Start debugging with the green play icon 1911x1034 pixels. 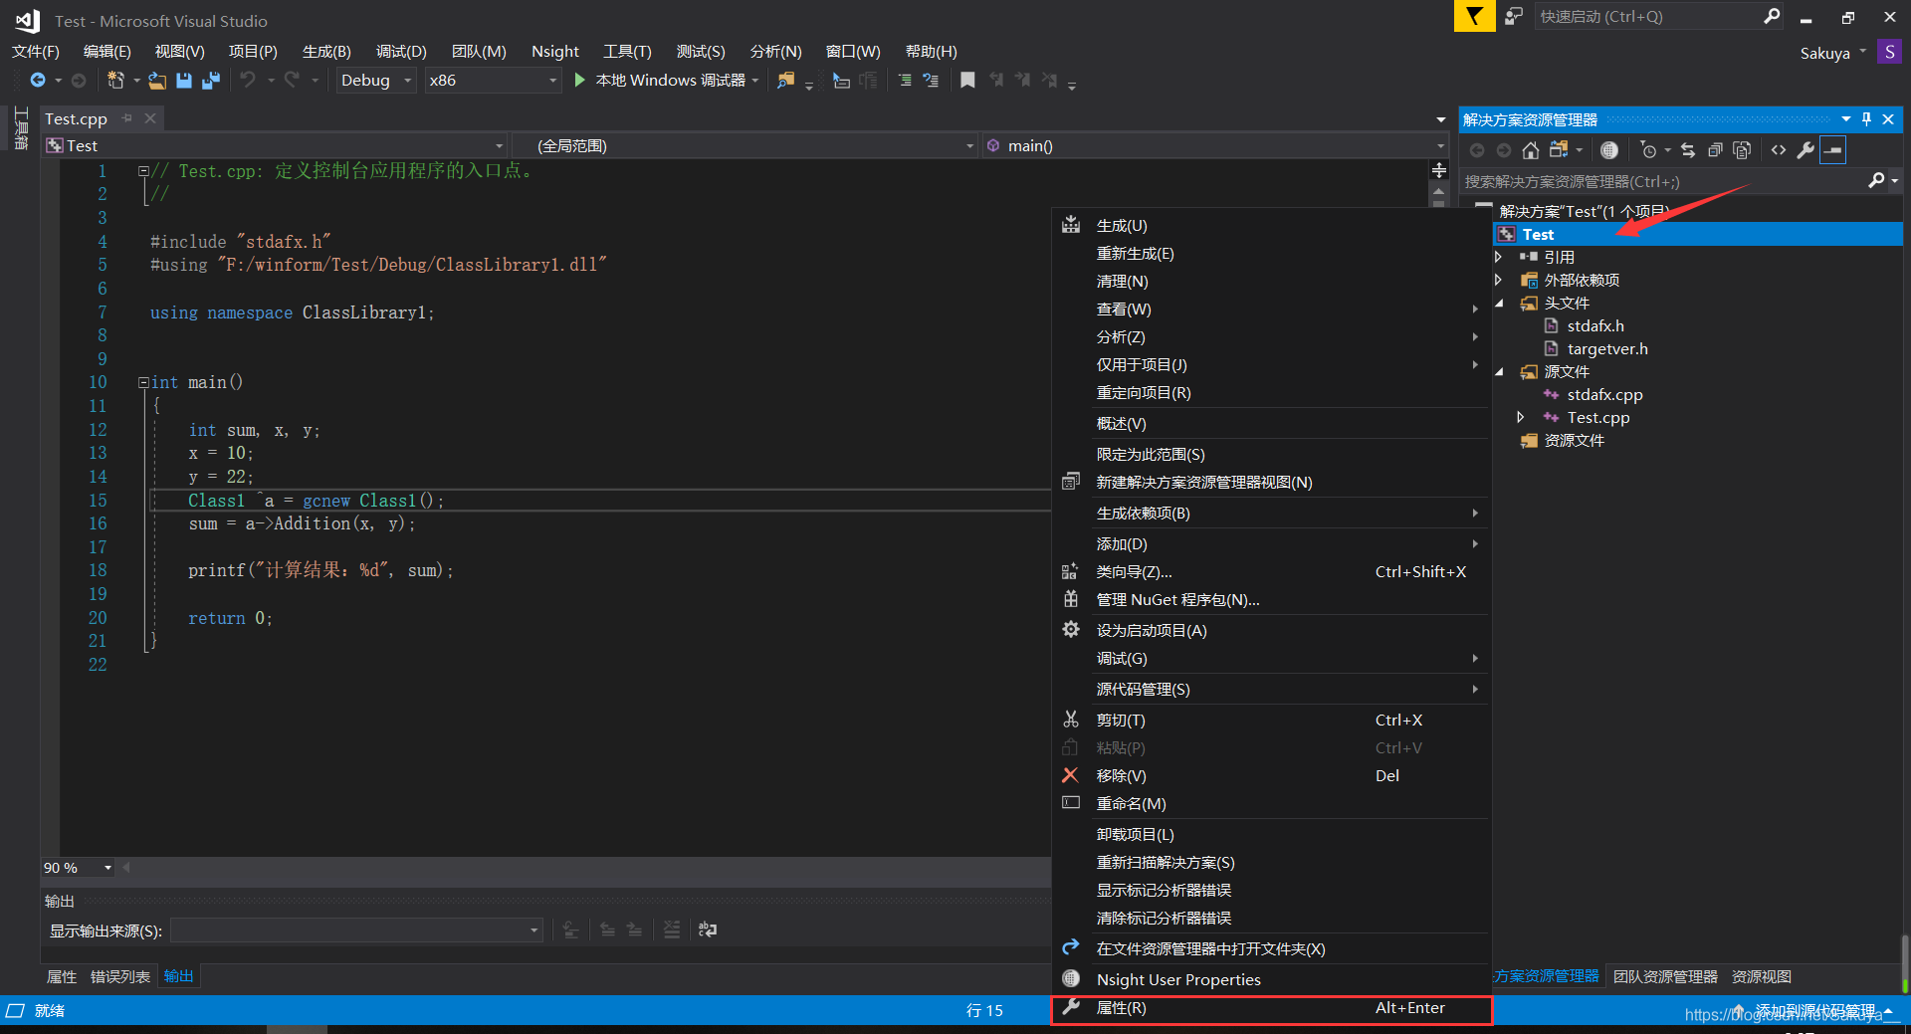[x=579, y=80]
